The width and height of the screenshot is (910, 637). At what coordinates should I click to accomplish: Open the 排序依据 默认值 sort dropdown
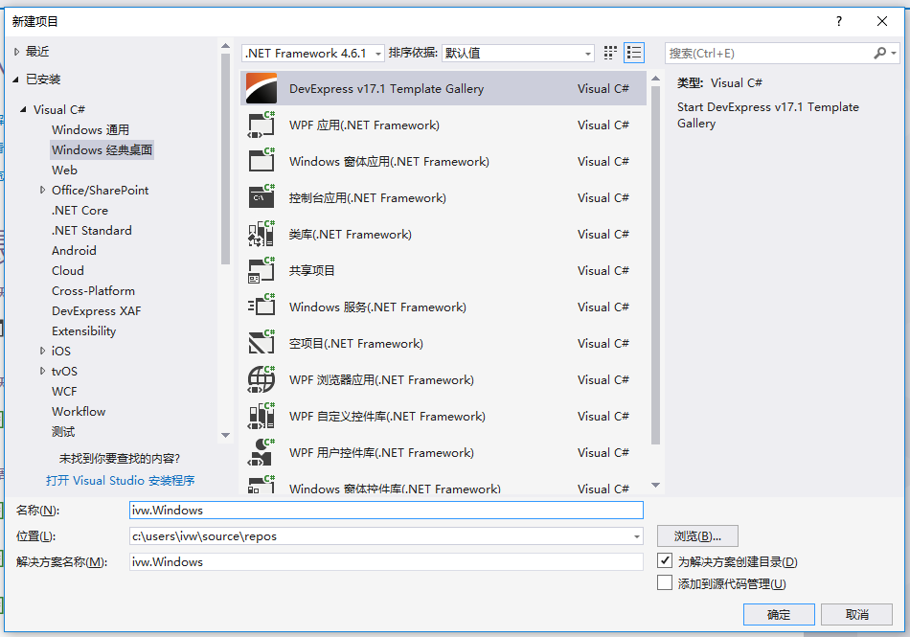coord(517,54)
